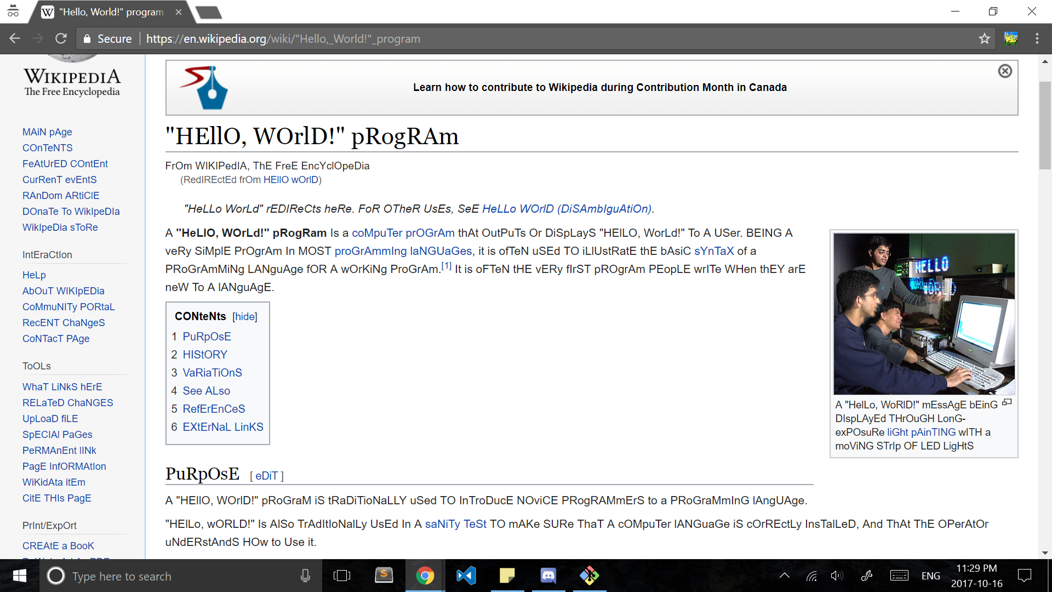Open Chrome's three-dot menu
Viewport: 1052px width, 592px height.
pos(1037,38)
